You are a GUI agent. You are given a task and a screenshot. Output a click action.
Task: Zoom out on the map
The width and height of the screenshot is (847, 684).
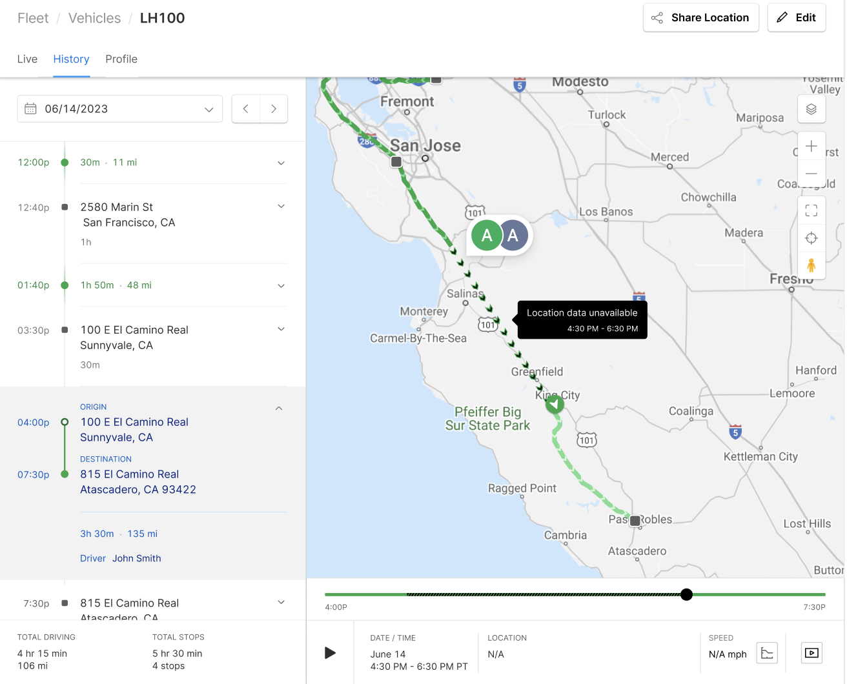(x=811, y=174)
